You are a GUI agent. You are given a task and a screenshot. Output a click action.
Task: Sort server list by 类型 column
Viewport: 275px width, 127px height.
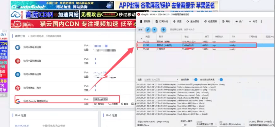[x=148, y=36]
